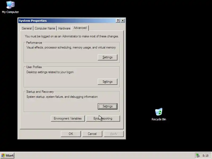Click the question mark help button in title bar

pos(118,21)
